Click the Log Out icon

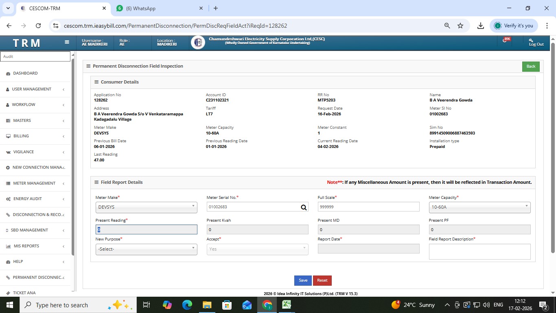click(x=536, y=42)
